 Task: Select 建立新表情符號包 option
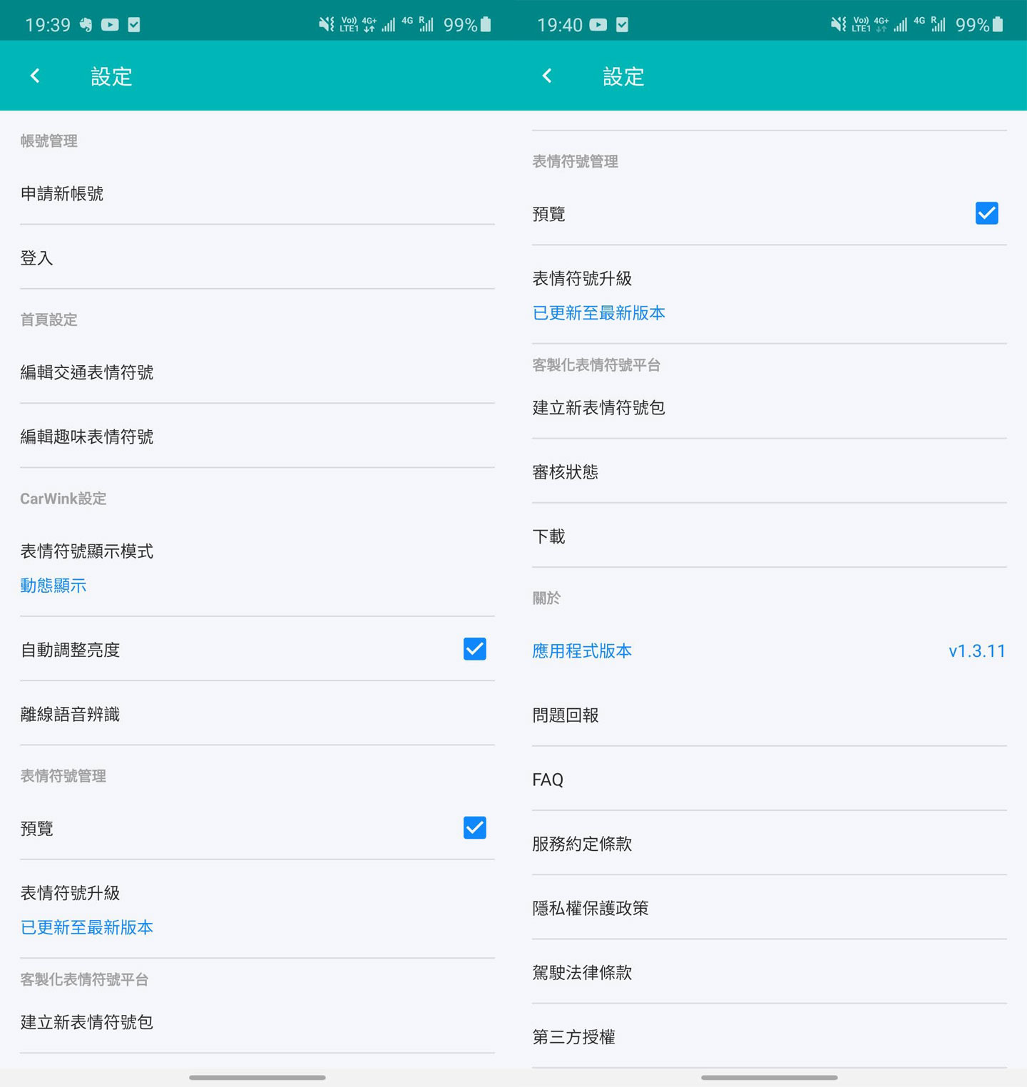(x=599, y=408)
